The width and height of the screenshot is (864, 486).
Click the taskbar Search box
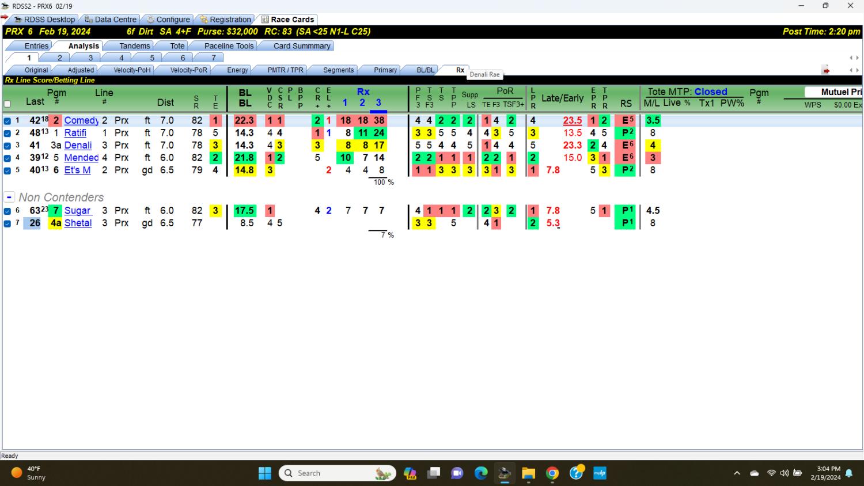coord(338,473)
